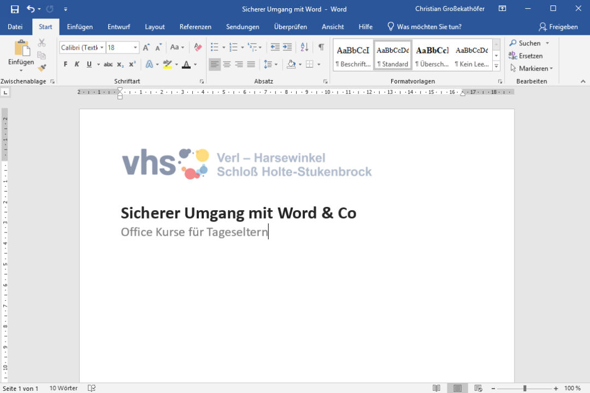The height and width of the screenshot is (393, 590).
Task: Toggle underline formatting (U)
Action: [89, 64]
